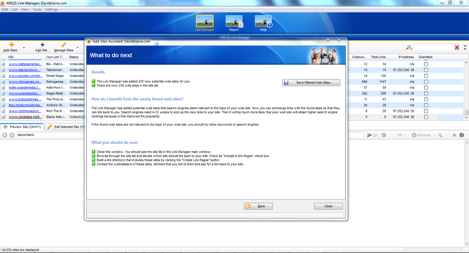Click Save Filtered Web Sites button
The height and width of the screenshot is (253, 469).
(311, 82)
